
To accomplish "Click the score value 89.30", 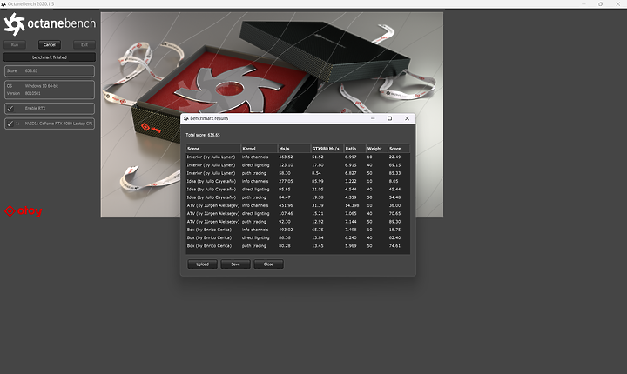I will click(x=394, y=222).
